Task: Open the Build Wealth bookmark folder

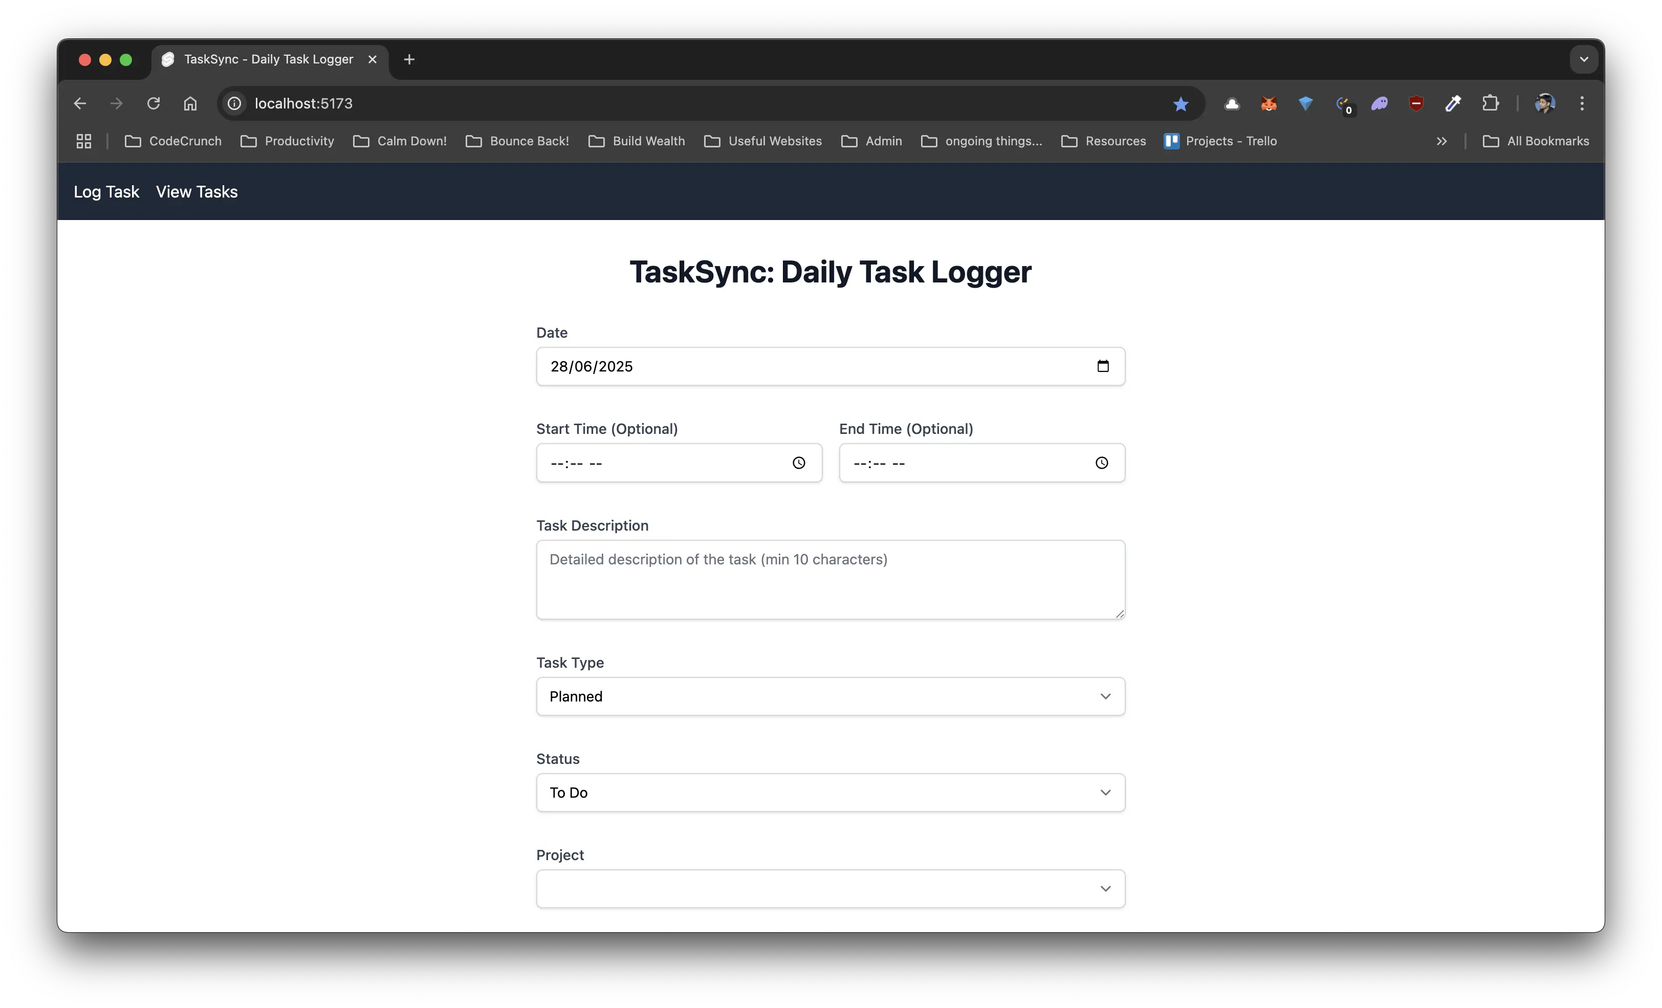Action: (637, 141)
